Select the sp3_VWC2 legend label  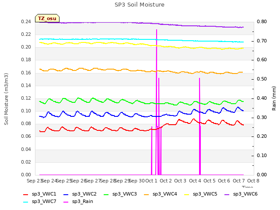(x=84, y=194)
